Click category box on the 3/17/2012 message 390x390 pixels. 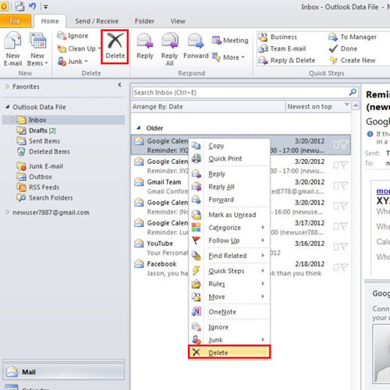click(x=336, y=226)
